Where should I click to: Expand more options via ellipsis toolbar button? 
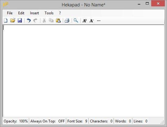click(x=99, y=21)
